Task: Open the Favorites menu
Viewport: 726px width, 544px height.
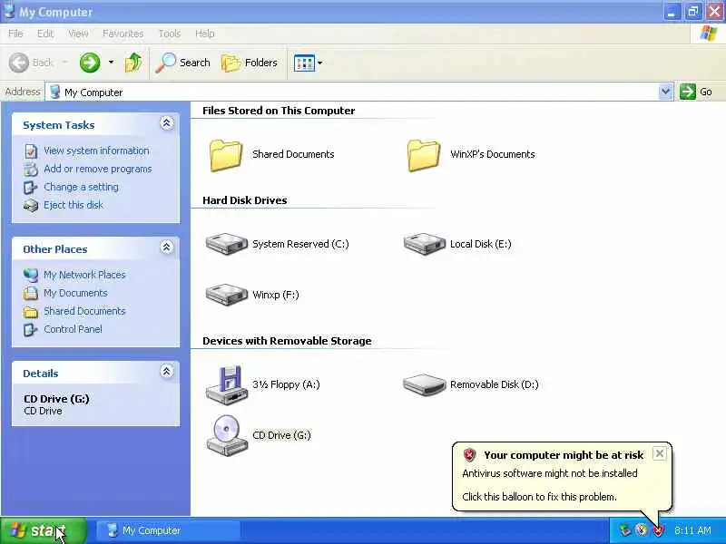Action: coord(123,34)
